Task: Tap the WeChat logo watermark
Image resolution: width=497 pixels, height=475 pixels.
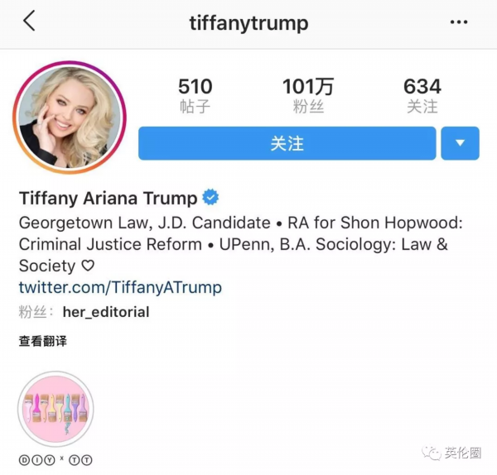Action: 431,453
